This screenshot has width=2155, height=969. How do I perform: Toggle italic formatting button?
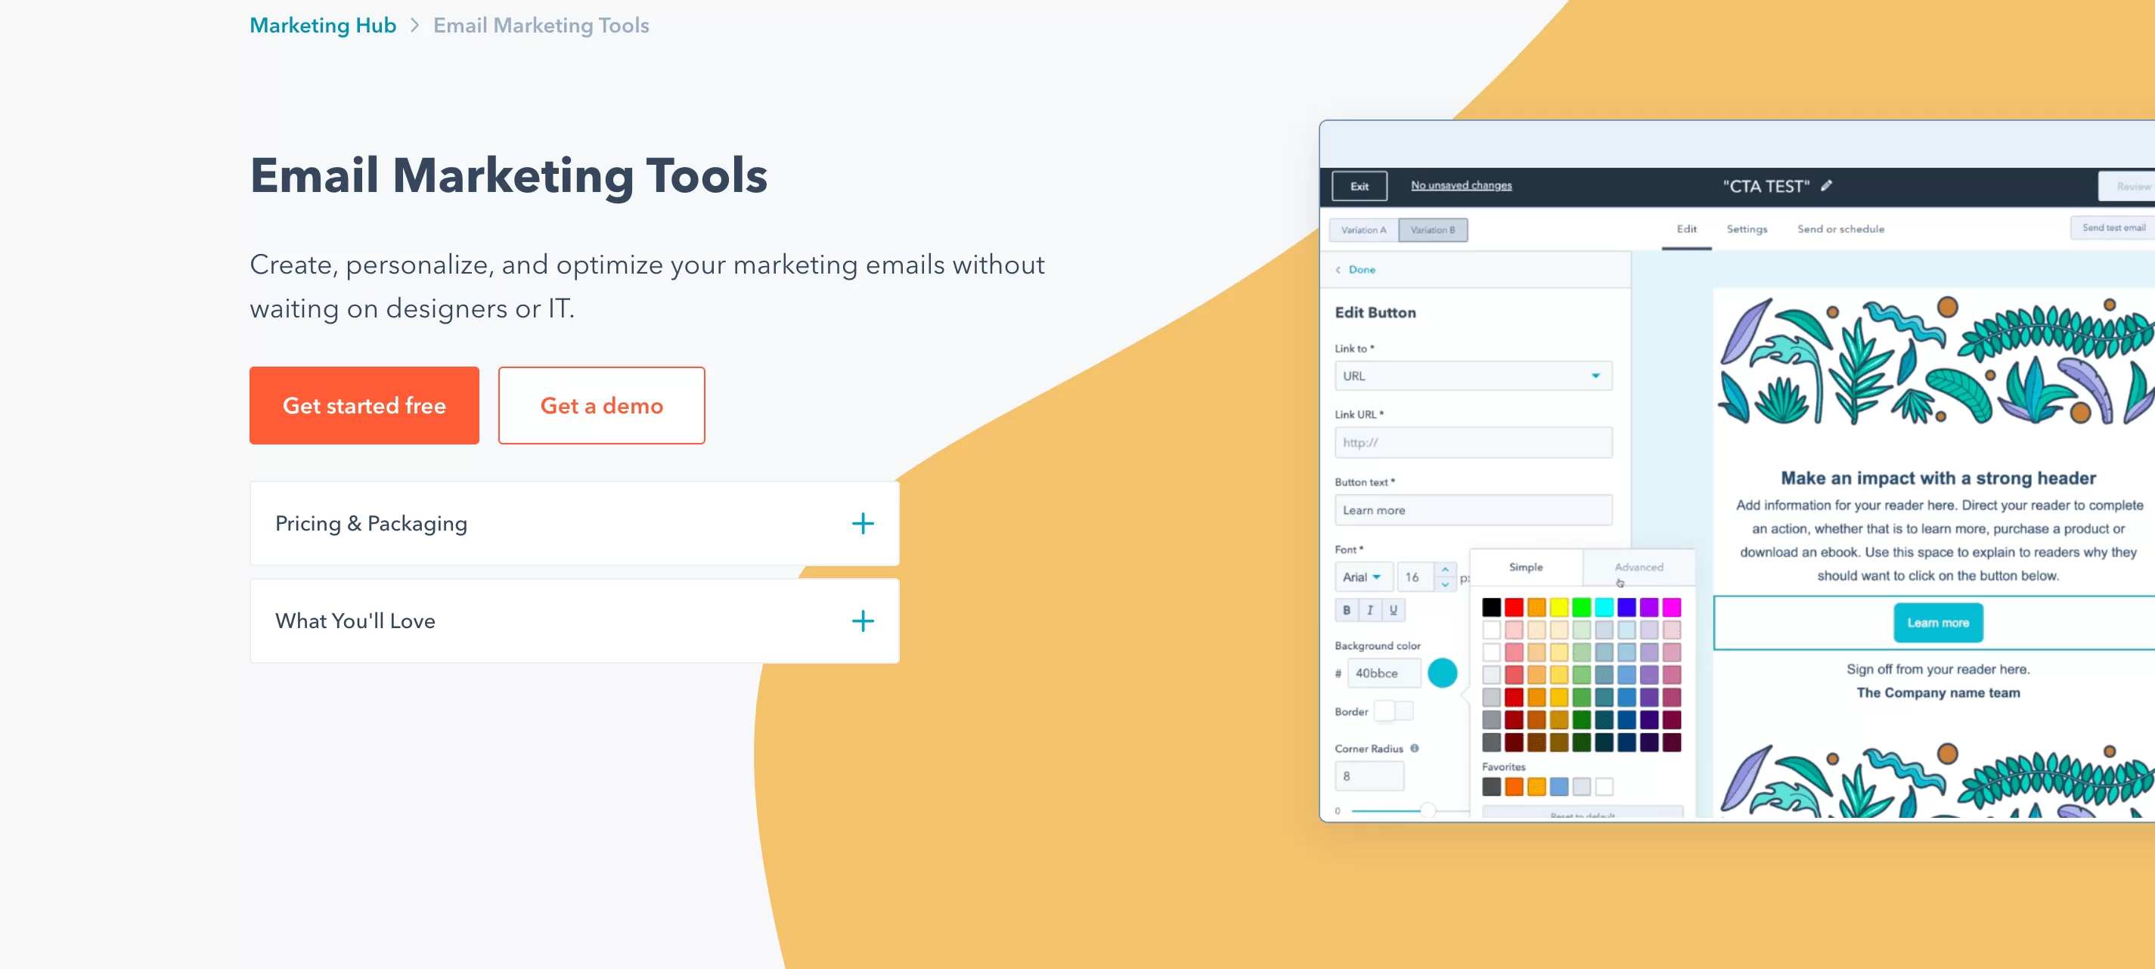click(1369, 610)
